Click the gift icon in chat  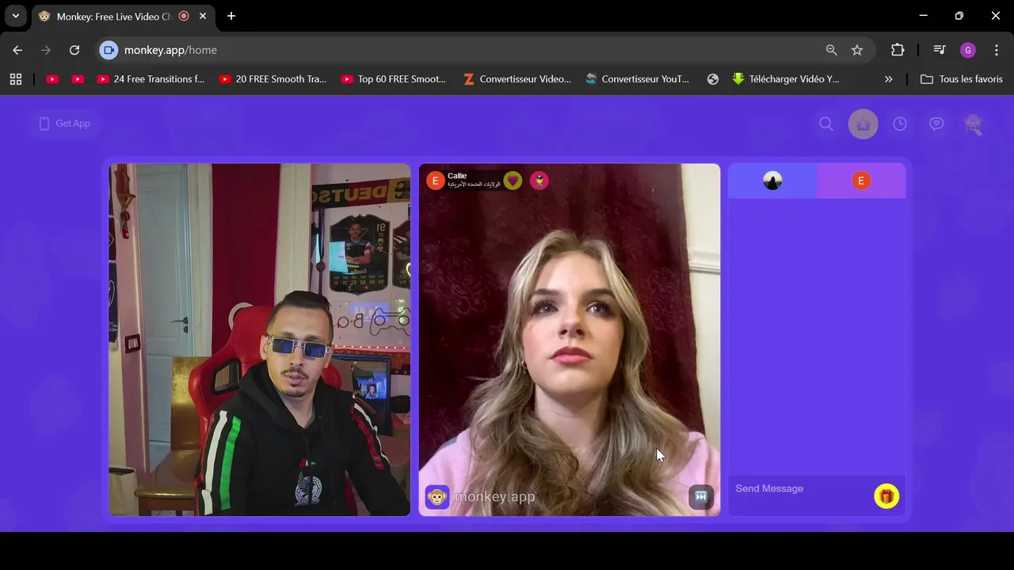pyautogui.click(x=886, y=496)
